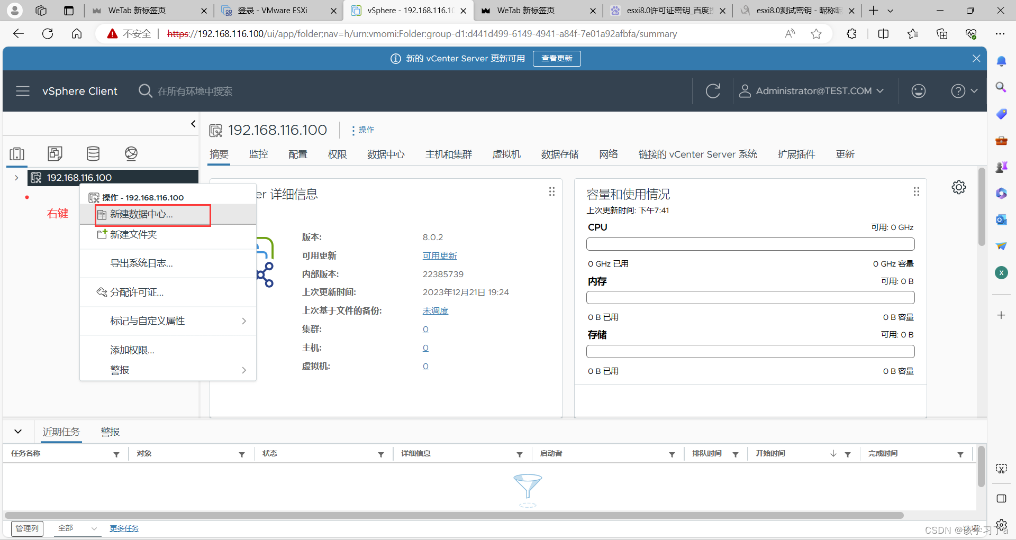The image size is (1016, 540).
Task: Filter the 对象 column
Action: [242, 454]
